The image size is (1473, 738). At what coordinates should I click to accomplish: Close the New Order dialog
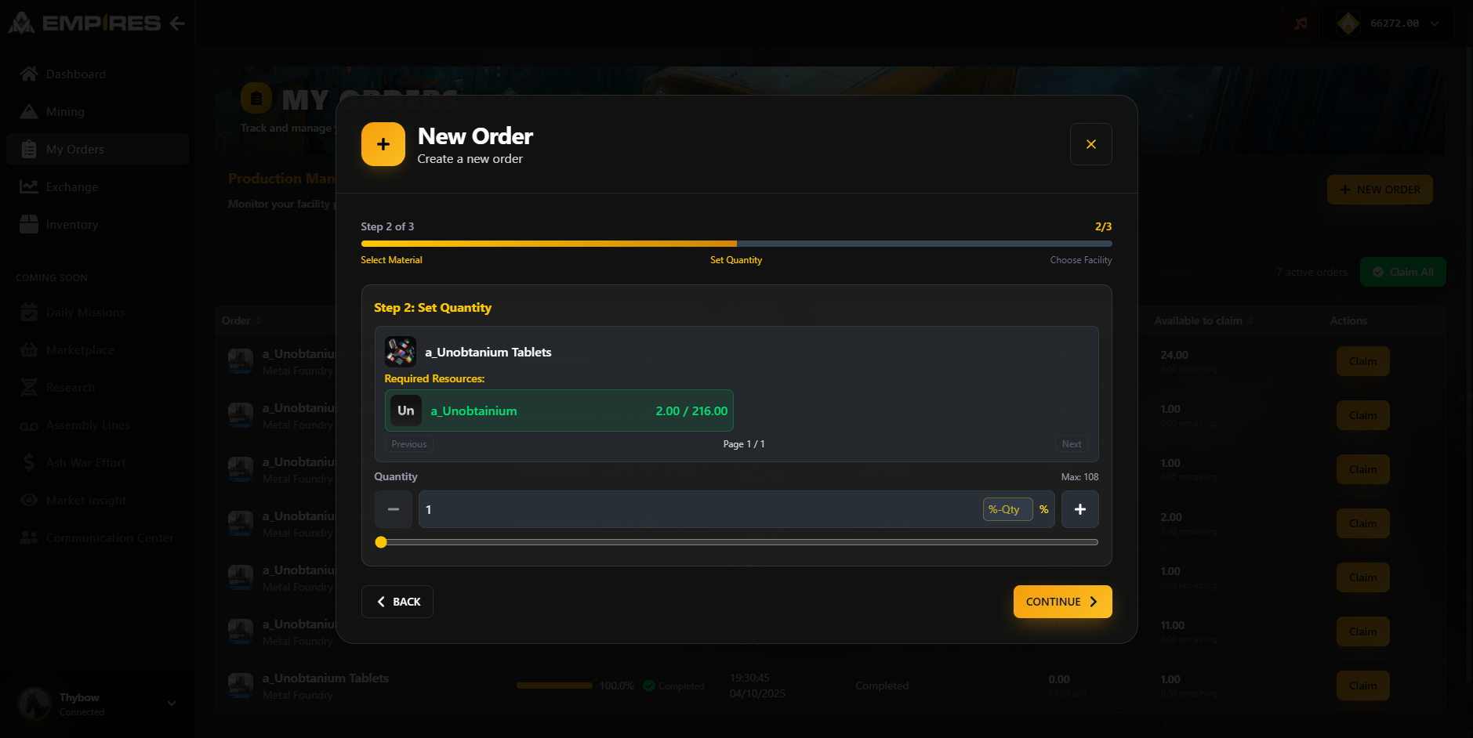click(1090, 144)
